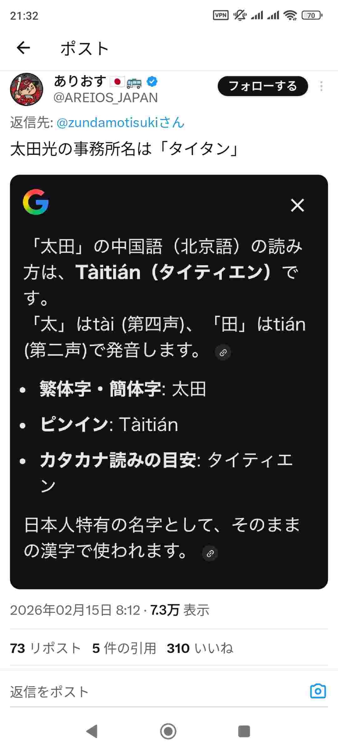Image resolution: width=338 pixels, height=751 pixels.
Task: Tap the blue verified badge
Action: [x=152, y=82]
